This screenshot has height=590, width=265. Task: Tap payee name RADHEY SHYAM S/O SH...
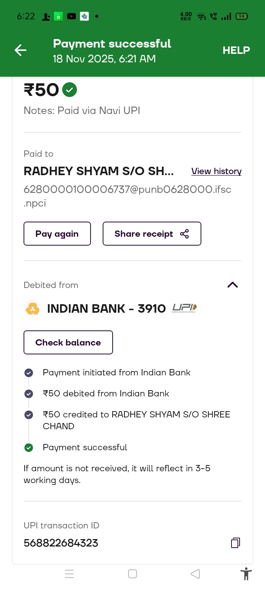click(x=99, y=171)
